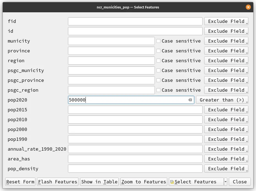The height and width of the screenshot is (191, 256).
Task: Close the Select Features dialog window
Action: [248, 7]
